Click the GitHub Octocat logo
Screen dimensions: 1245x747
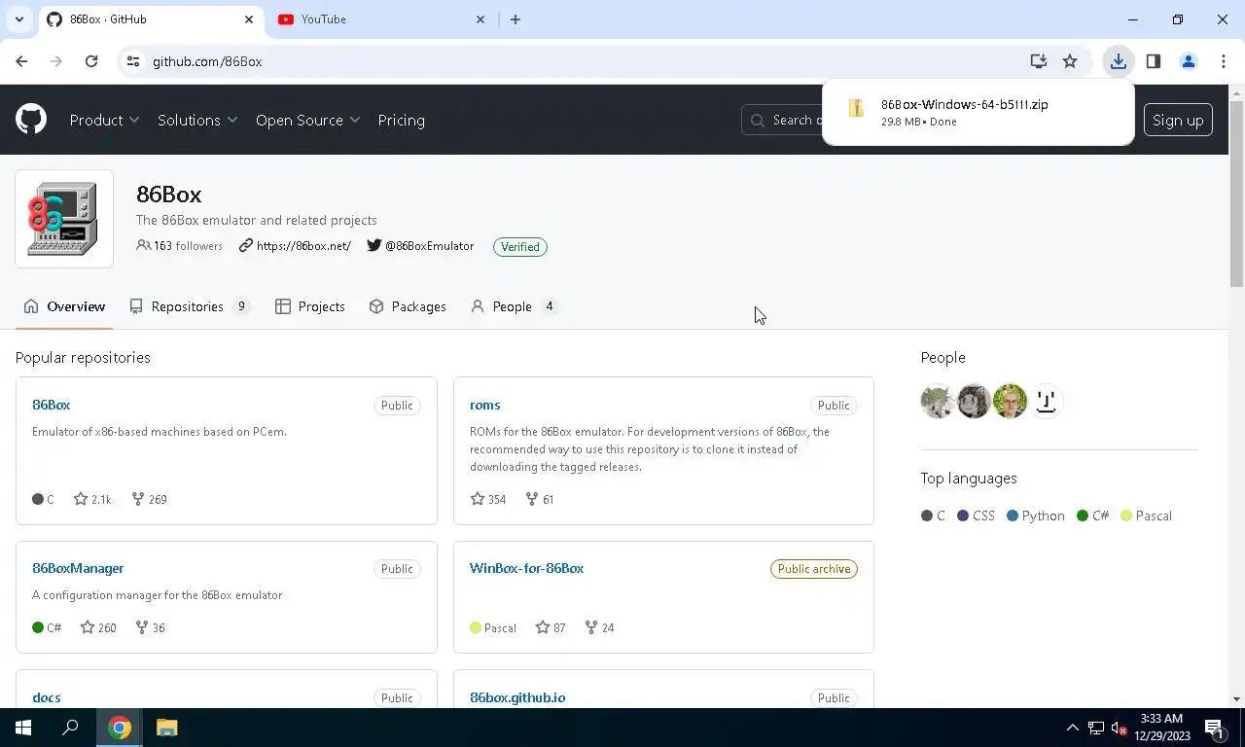click(x=31, y=120)
